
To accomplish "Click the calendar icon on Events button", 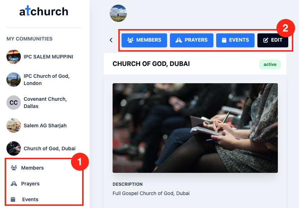I will (x=224, y=40).
